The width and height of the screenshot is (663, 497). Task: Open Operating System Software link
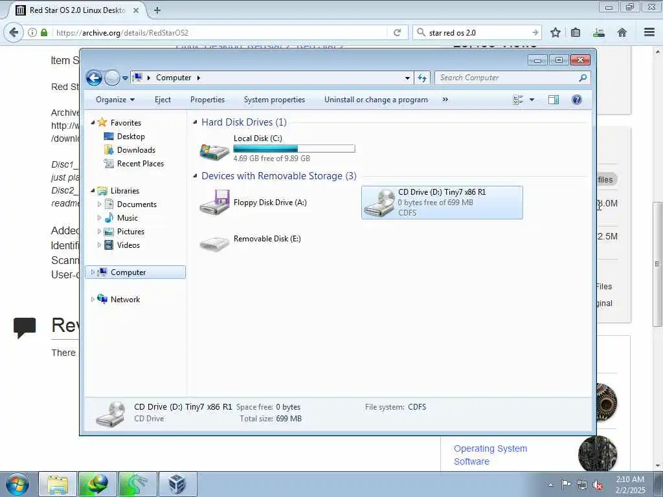pyautogui.click(x=491, y=455)
